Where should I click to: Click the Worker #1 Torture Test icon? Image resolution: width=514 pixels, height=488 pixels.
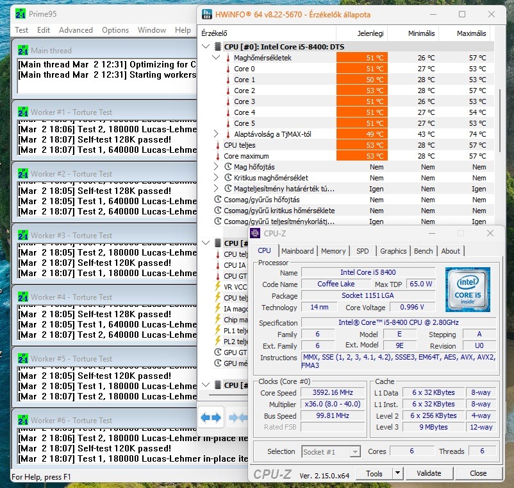[x=23, y=112]
